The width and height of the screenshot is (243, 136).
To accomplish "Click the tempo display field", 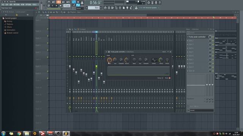I will pos(67,6).
